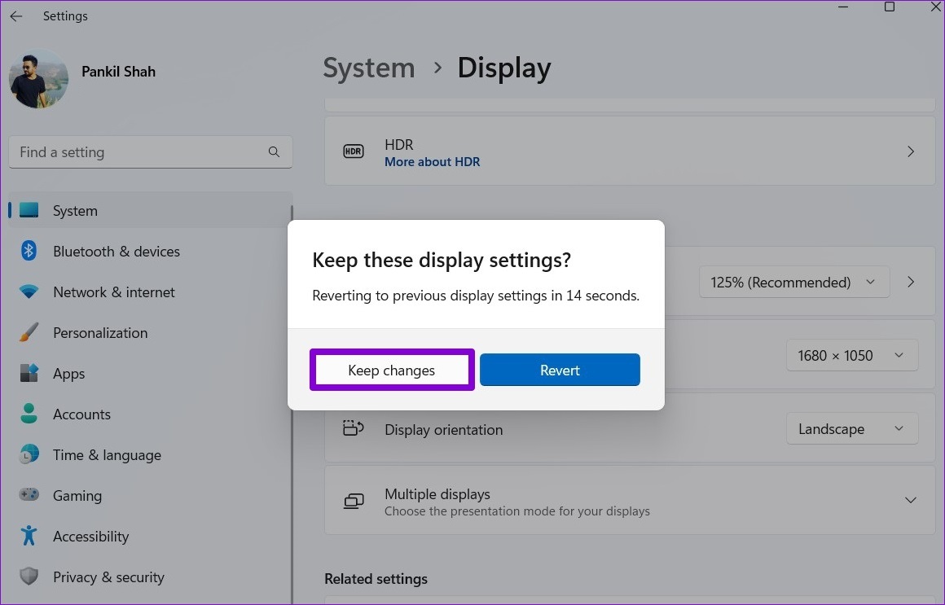
Task: Go to Accounts in the sidebar
Action: tap(81, 414)
